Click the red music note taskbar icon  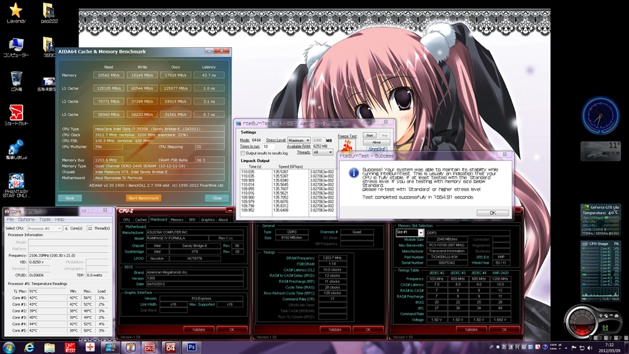70,347
